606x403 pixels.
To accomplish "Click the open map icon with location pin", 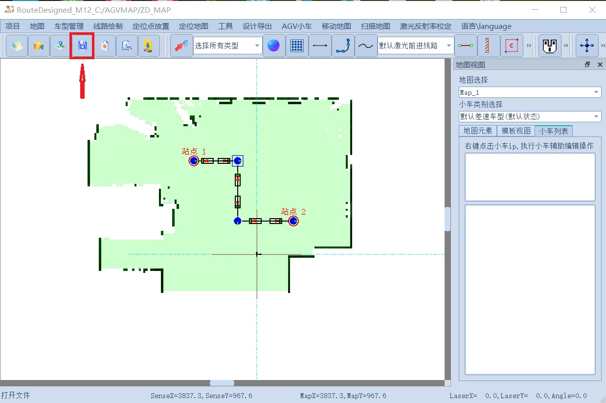I will [61, 46].
